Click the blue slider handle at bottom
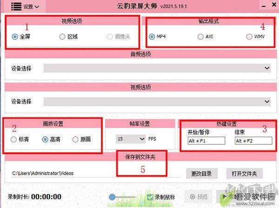 pos(112,197)
